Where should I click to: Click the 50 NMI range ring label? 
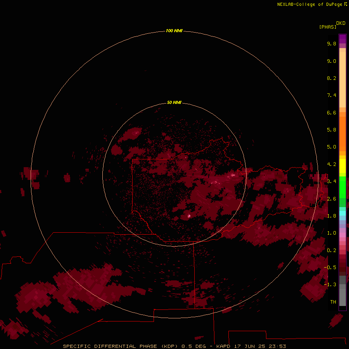pyautogui.click(x=174, y=102)
